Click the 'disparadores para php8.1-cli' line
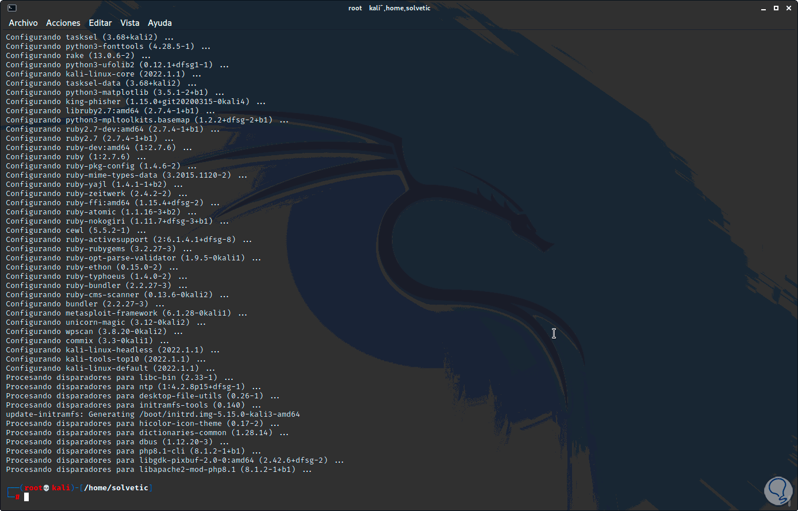 coord(133,451)
